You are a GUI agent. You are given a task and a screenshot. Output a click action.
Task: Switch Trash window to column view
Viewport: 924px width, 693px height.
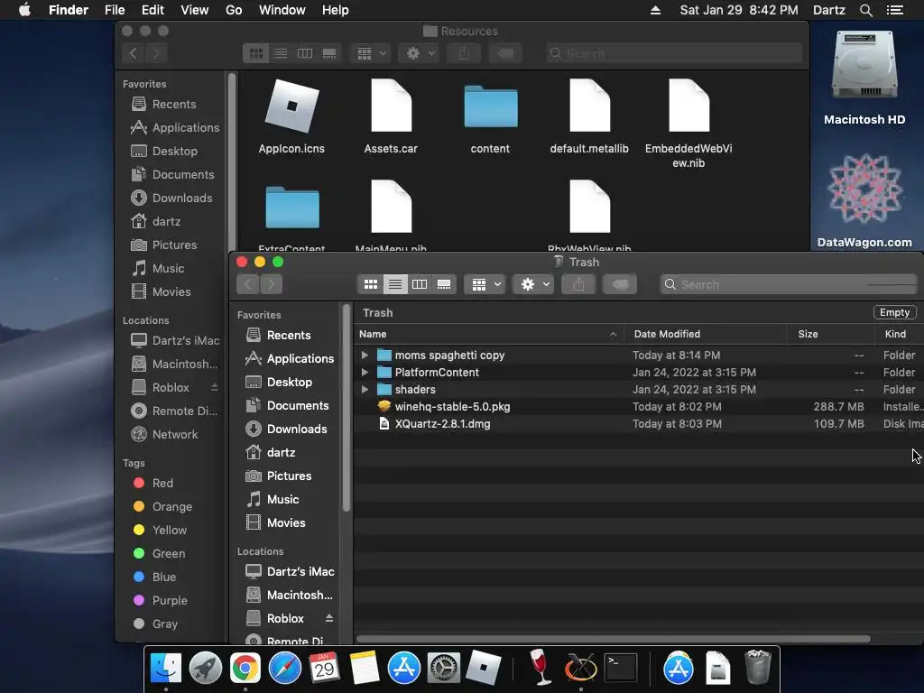(x=420, y=284)
